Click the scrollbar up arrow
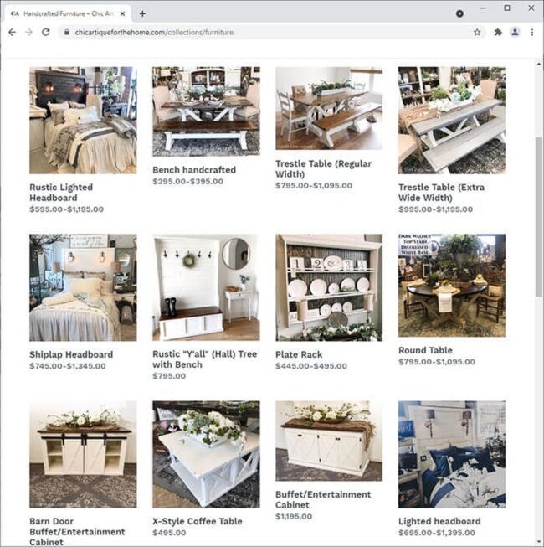This screenshot has width=544, height=547. coord(539,65)
